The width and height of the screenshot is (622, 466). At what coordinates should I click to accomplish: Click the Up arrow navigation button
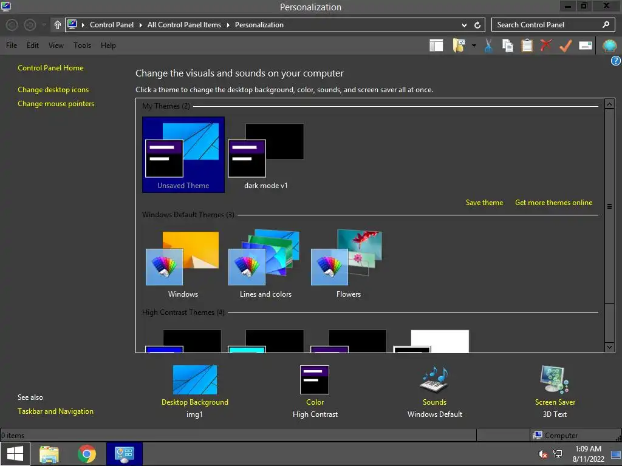[58, 25]
